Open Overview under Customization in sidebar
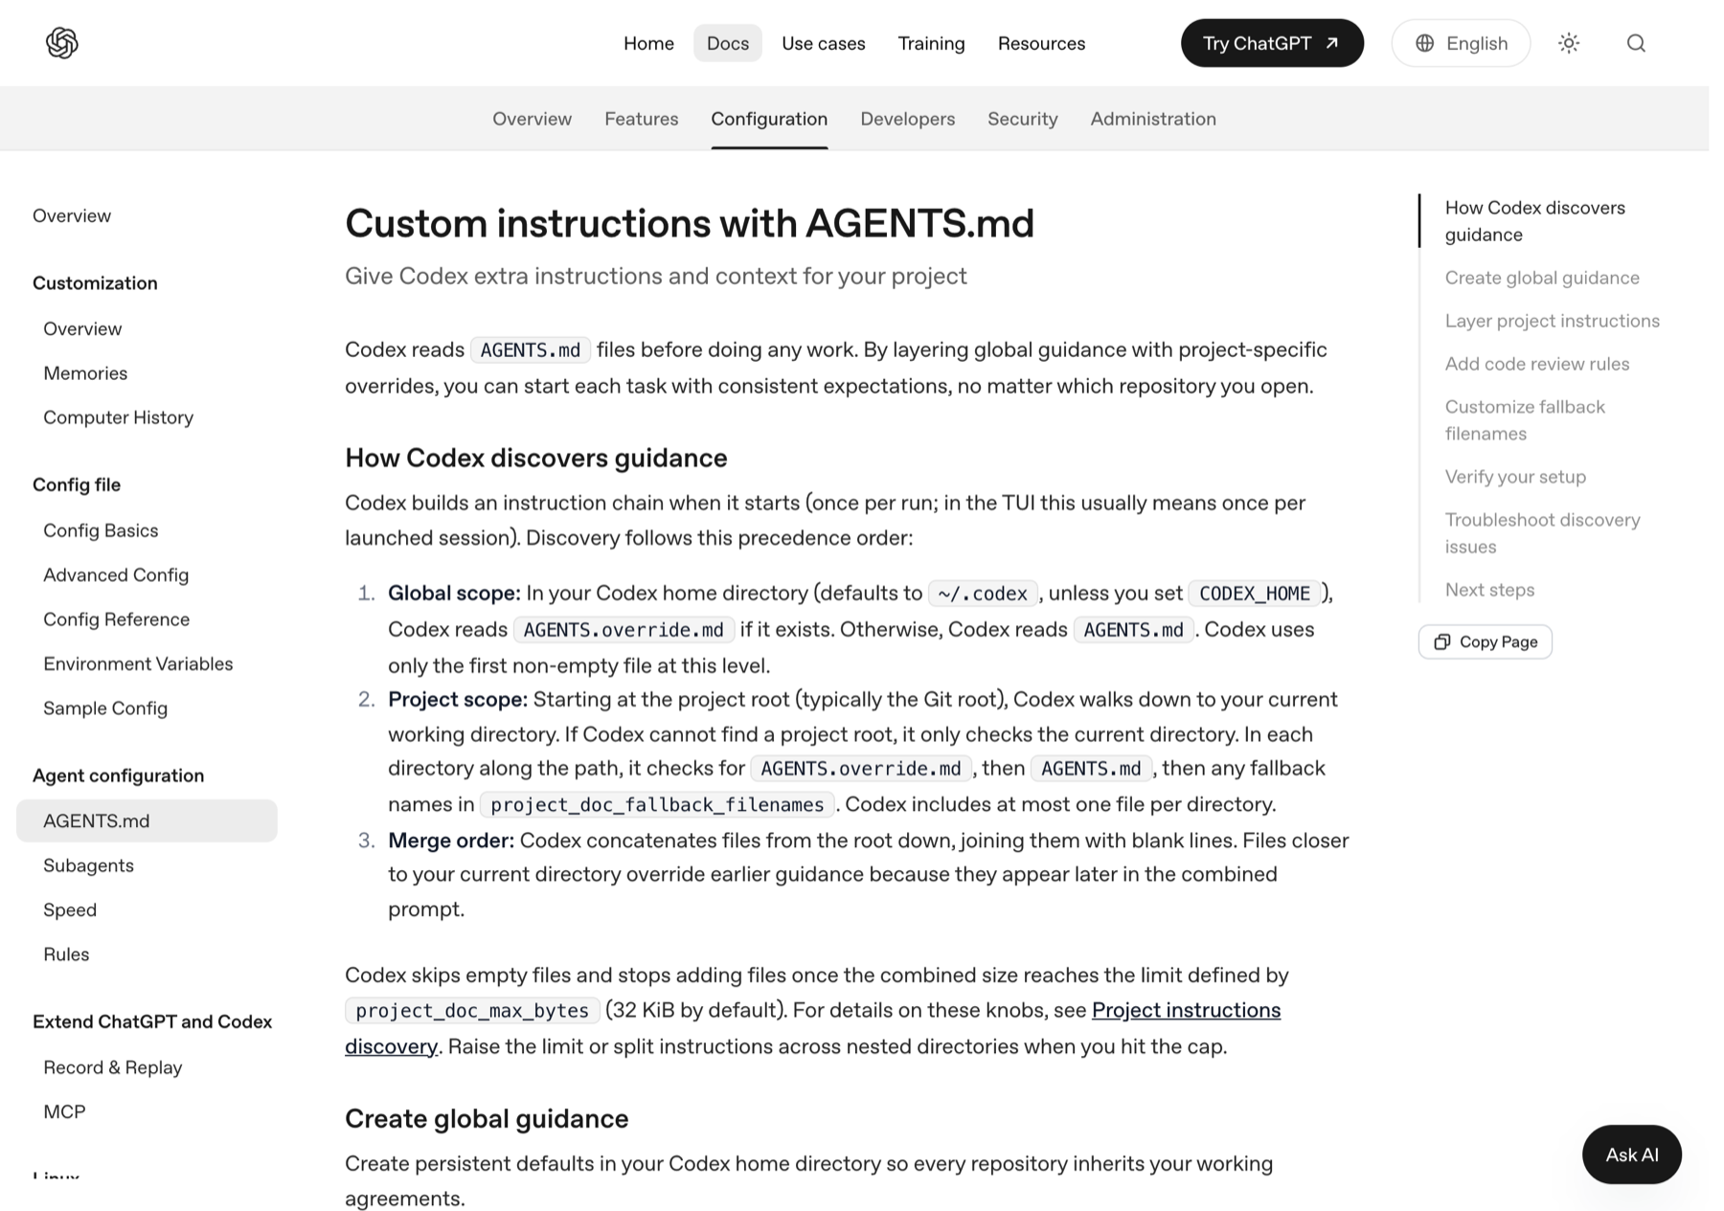 (x=82, y=328)
